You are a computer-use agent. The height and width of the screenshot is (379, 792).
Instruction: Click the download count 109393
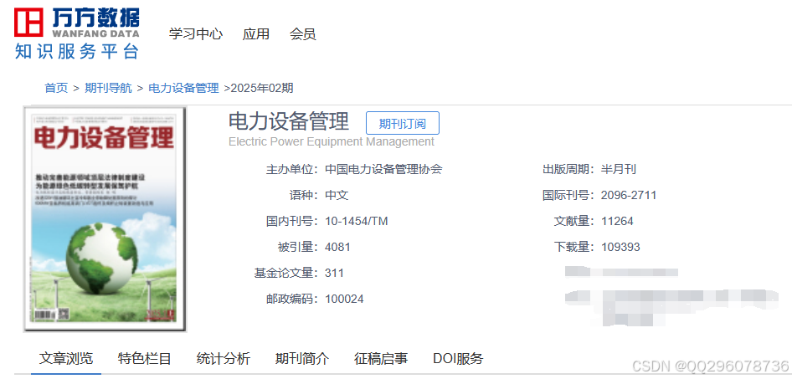coord(620,248)
